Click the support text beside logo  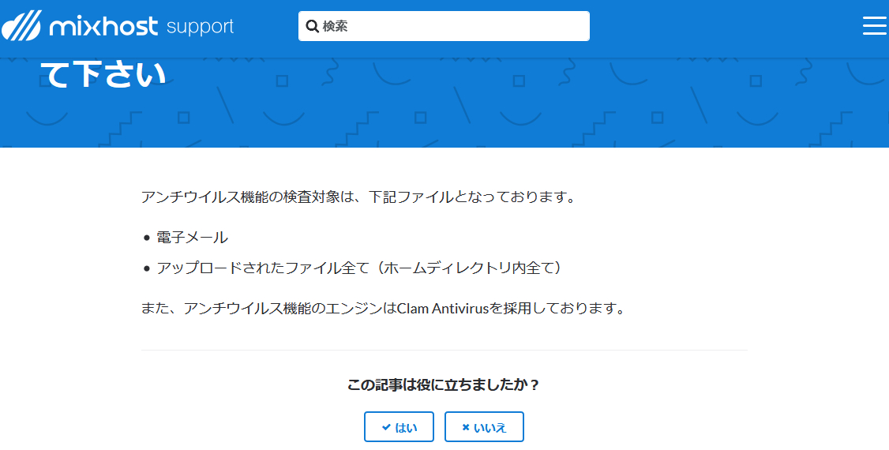pyautogui.click(x=200, y=27)
